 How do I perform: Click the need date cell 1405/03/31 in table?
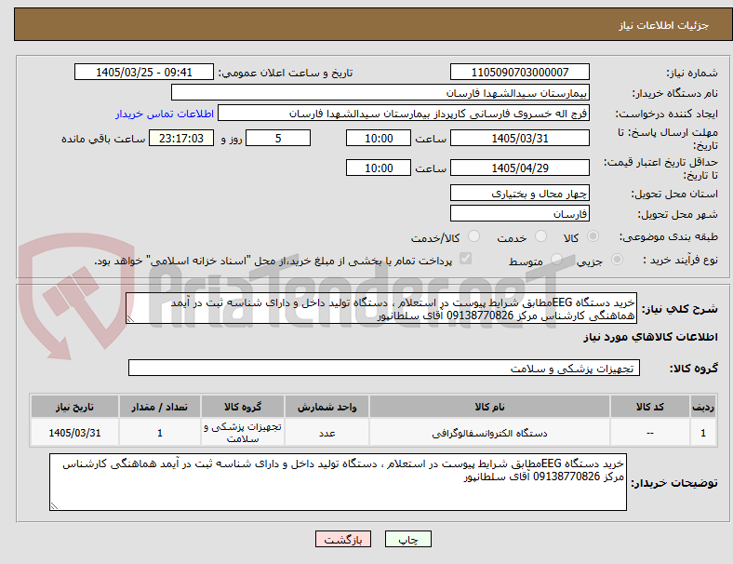74,433
